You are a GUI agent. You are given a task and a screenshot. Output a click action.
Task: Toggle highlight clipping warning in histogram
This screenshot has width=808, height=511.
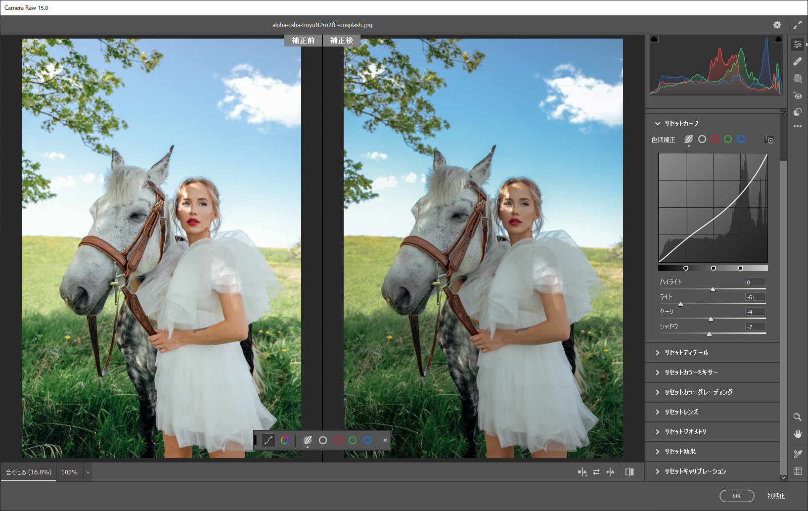click(778, 39)
